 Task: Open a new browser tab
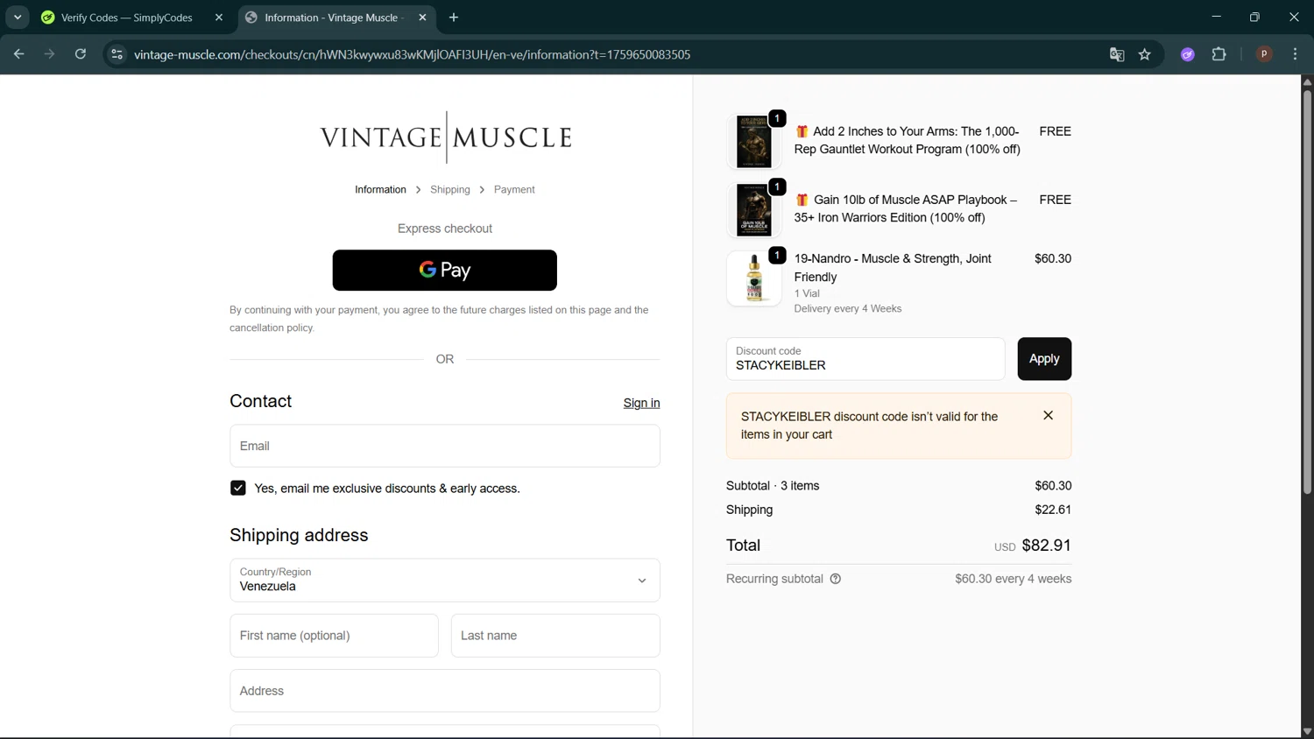(x=454, y=18)
